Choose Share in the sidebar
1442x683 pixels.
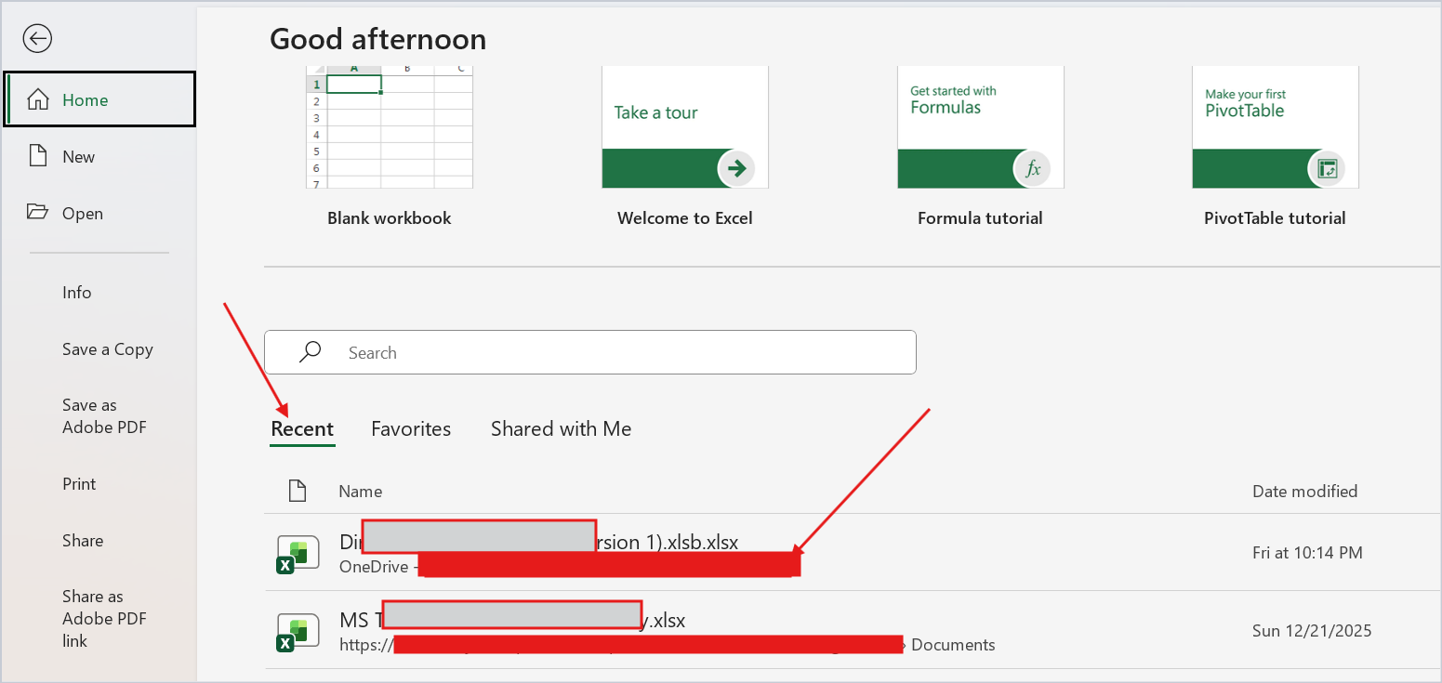(83, 540)
